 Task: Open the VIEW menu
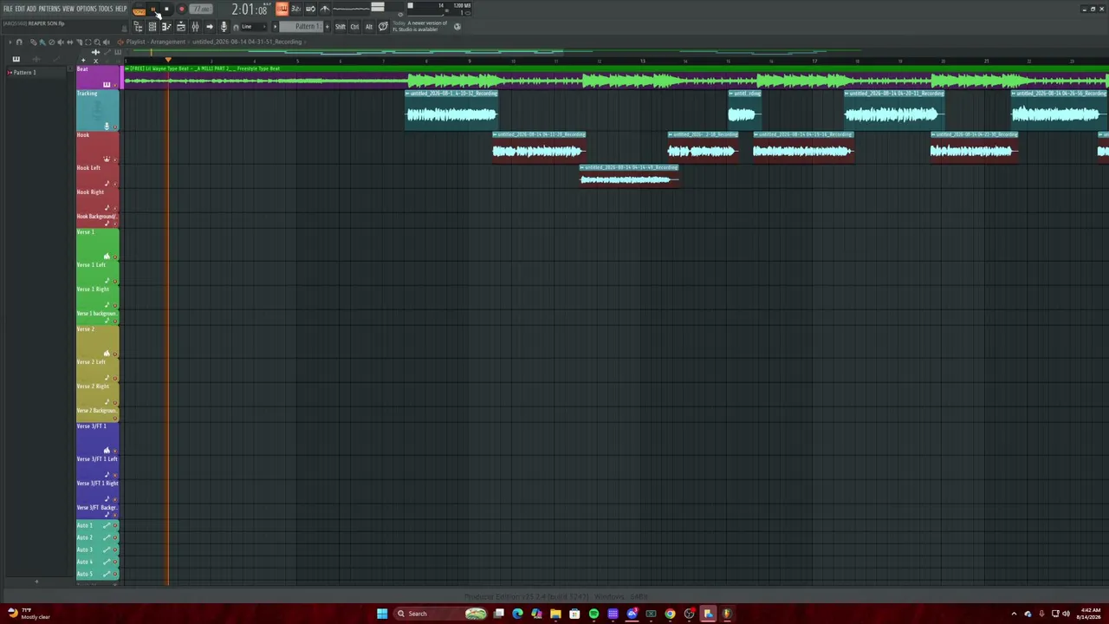pyautogui.click(x=68, y=9)
